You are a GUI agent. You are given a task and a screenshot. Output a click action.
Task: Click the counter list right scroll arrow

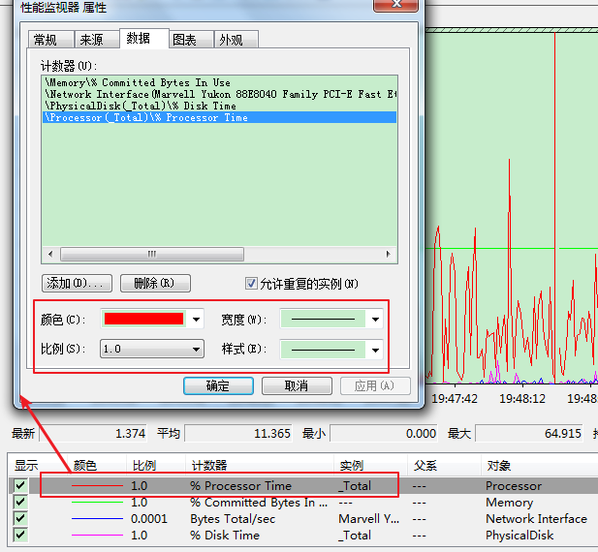[x=389, y=254]
